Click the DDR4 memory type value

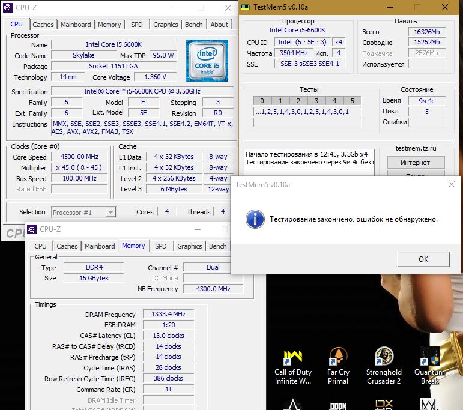[94, 267]
